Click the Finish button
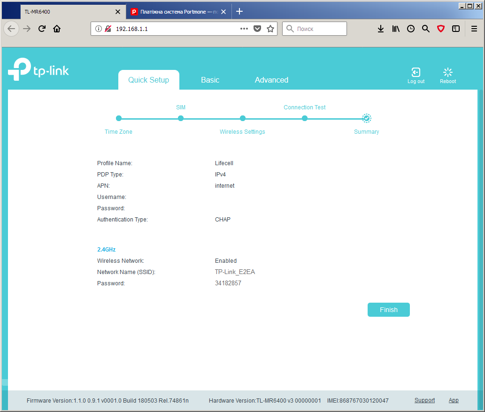 coord(388,310)
